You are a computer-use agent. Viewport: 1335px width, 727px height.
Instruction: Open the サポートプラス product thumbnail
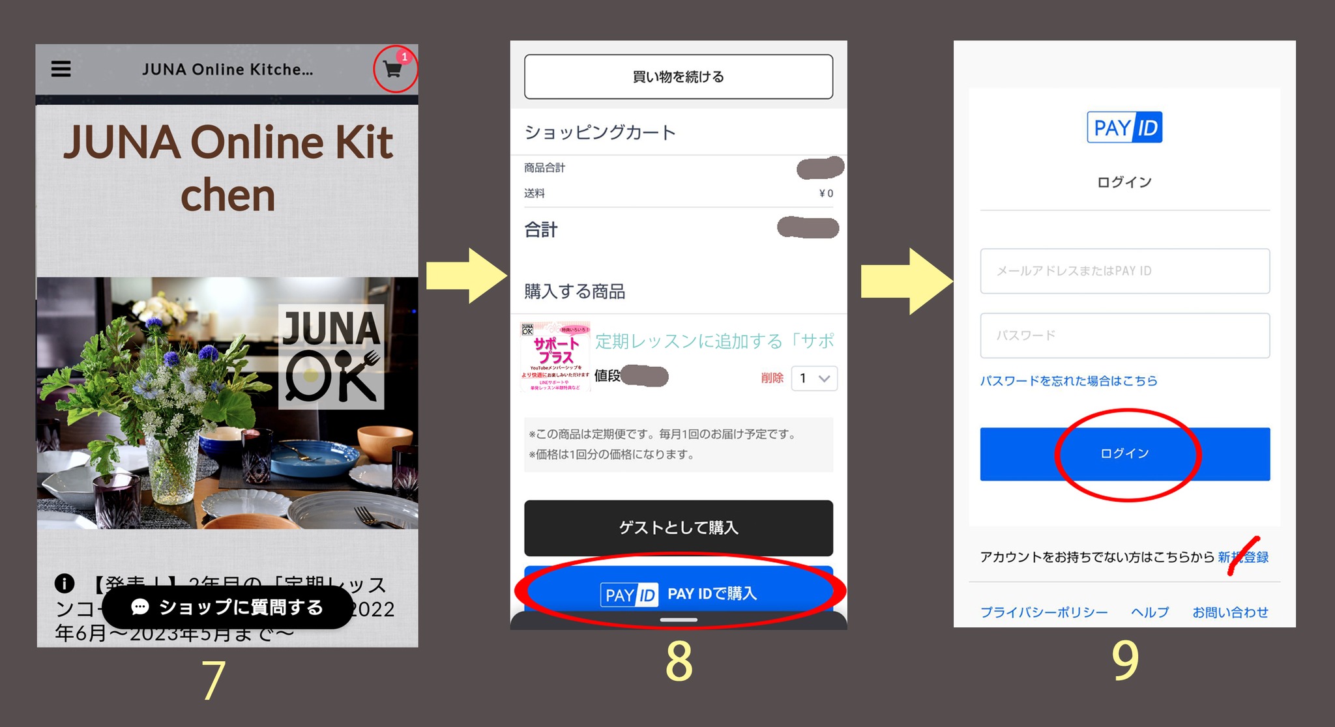click(x=555, y=356)
